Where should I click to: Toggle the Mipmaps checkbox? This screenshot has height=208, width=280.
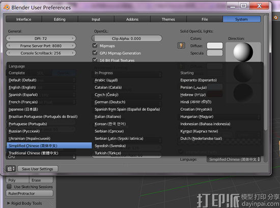(95, 45)
